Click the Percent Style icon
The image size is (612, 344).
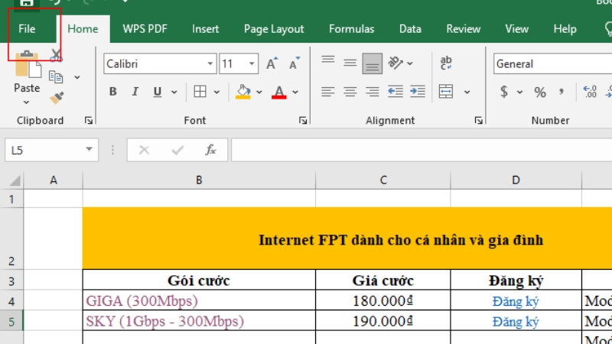[540, 92]
